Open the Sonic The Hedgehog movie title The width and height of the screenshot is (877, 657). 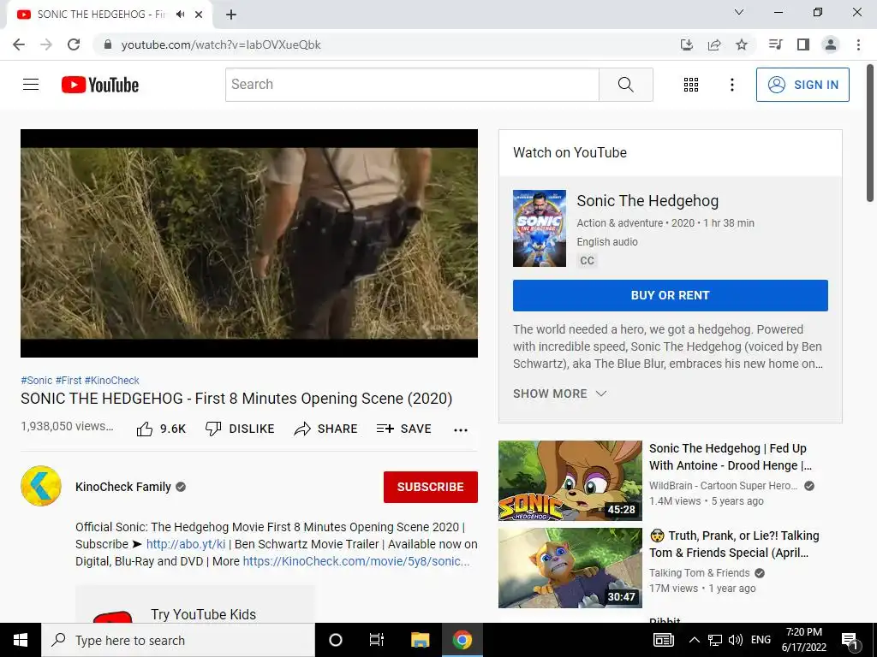[647, 200]
